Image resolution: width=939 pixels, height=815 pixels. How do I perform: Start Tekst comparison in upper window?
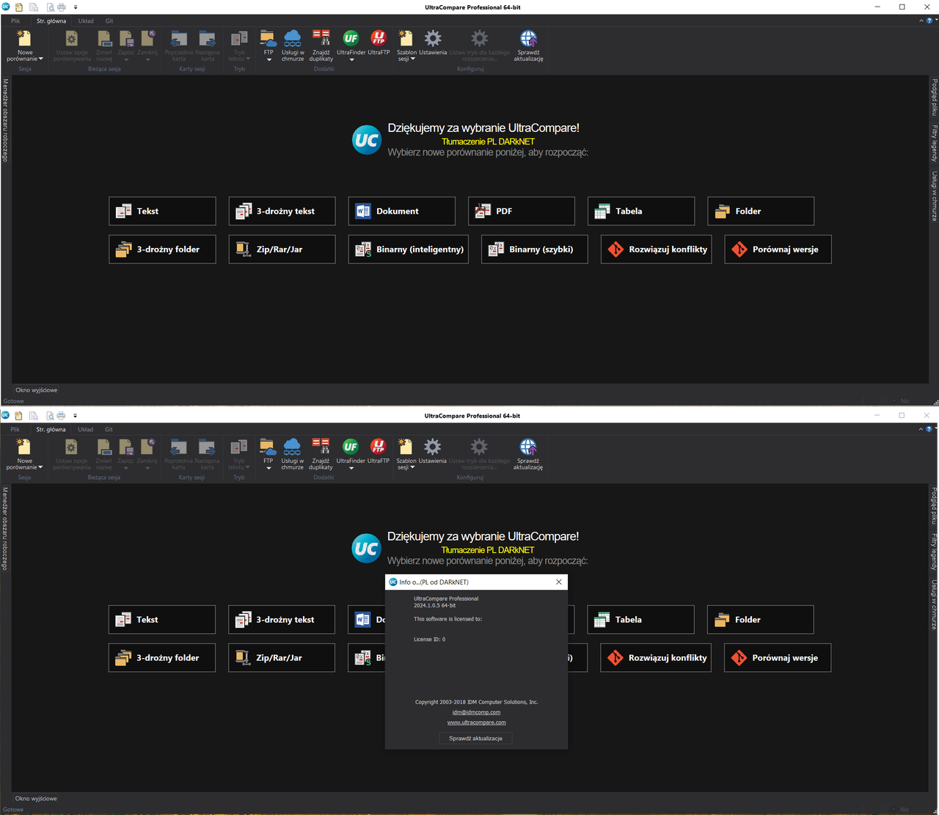click(162, 211)
